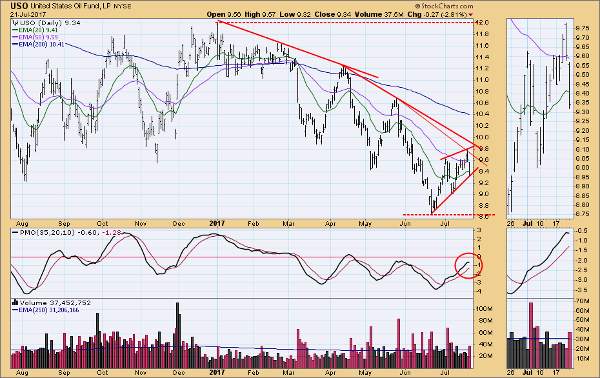Click the red -1.28 PMO signal value

112,232
